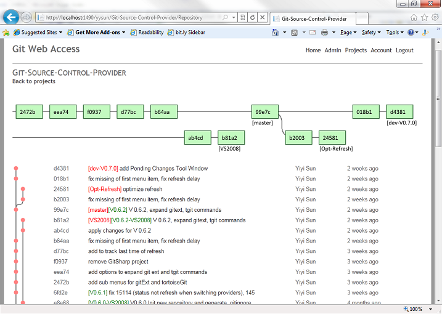Click the Help question mark icon
This screenshot has height=314, width=442.
coord(411,33)
